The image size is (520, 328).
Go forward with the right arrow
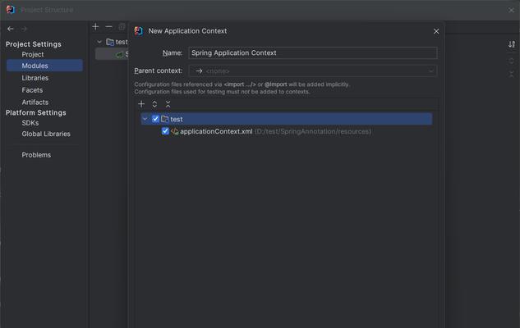[24, 29]
